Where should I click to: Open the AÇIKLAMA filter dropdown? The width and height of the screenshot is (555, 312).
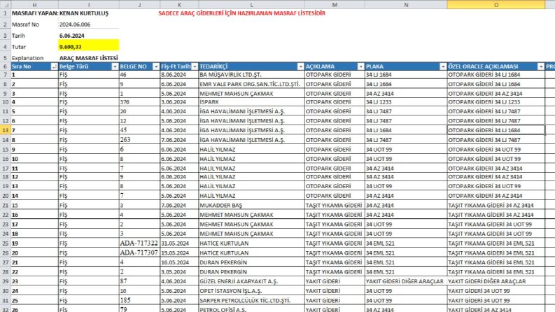point(360,66)
